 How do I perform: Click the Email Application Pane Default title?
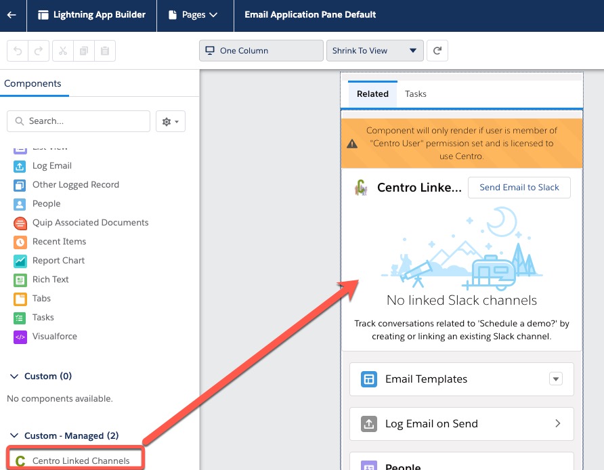coord(310,15)
